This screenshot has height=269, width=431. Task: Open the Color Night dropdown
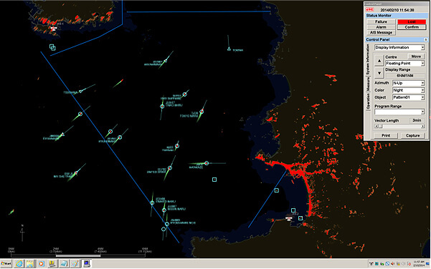[x=408, y=90]
